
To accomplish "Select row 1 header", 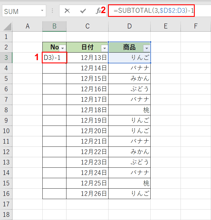I will (x=6, y=37).
